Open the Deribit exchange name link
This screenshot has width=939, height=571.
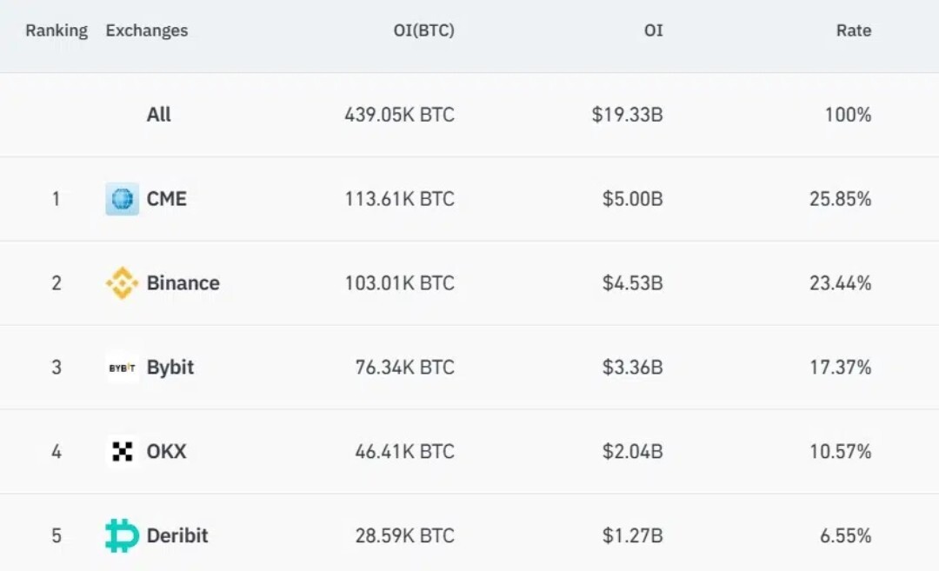click(x=177, y=535)
